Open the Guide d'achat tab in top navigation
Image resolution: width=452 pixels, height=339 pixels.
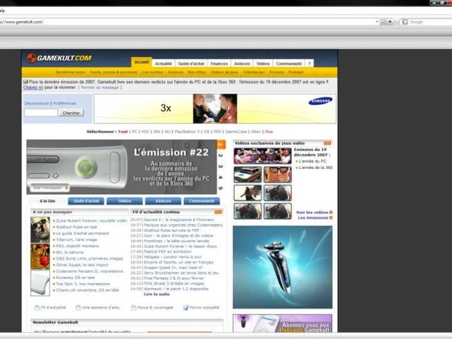191,63
